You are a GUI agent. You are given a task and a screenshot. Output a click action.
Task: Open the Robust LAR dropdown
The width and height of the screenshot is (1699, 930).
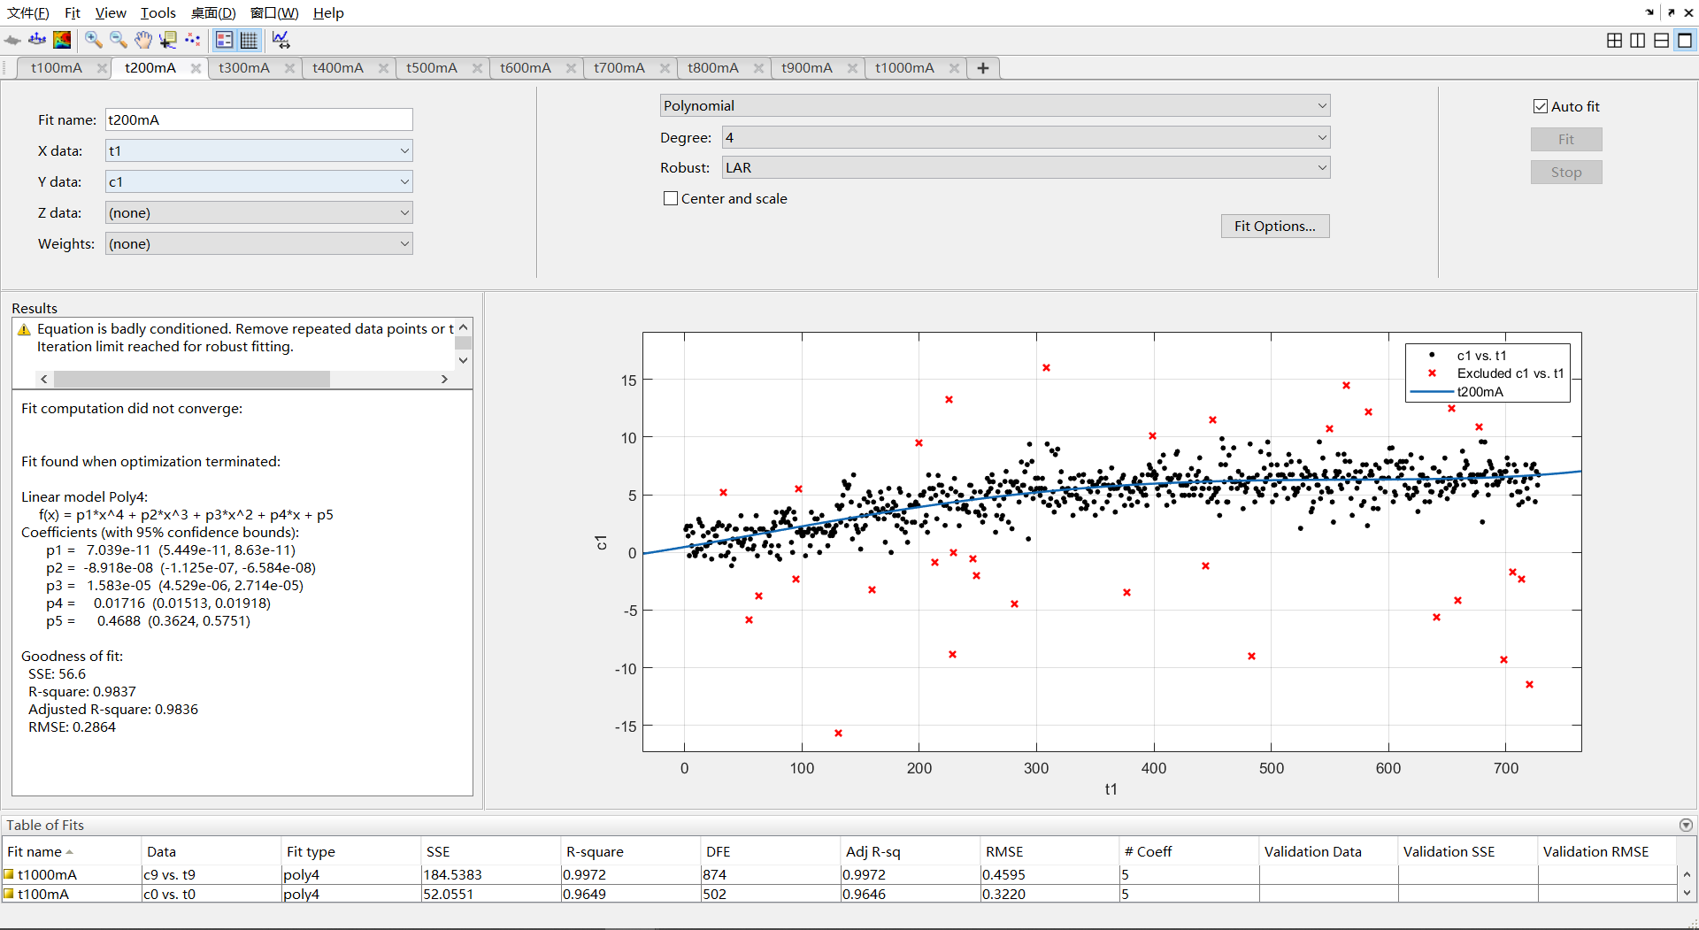point(1026,167)
